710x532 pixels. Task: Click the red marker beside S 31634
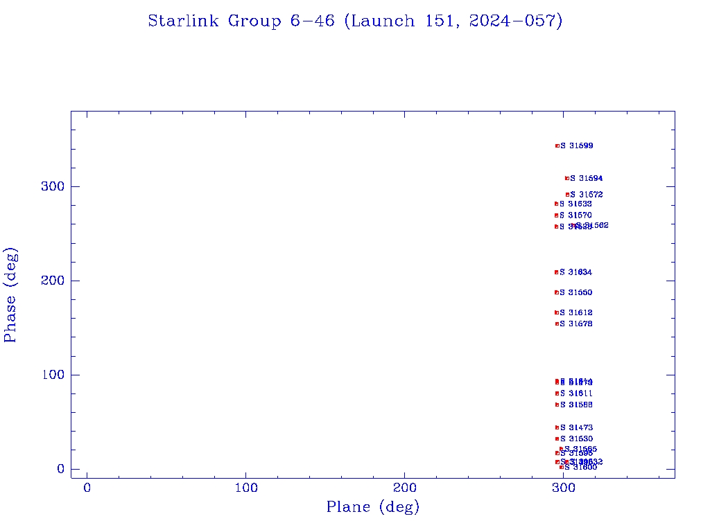click(x=557, y=272)
